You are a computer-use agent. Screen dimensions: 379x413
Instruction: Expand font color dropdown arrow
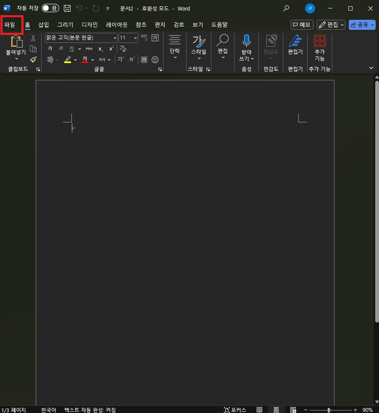(92, 60)
